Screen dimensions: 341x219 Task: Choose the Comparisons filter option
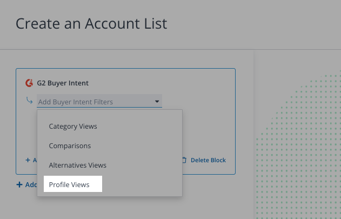click(70, 146)
